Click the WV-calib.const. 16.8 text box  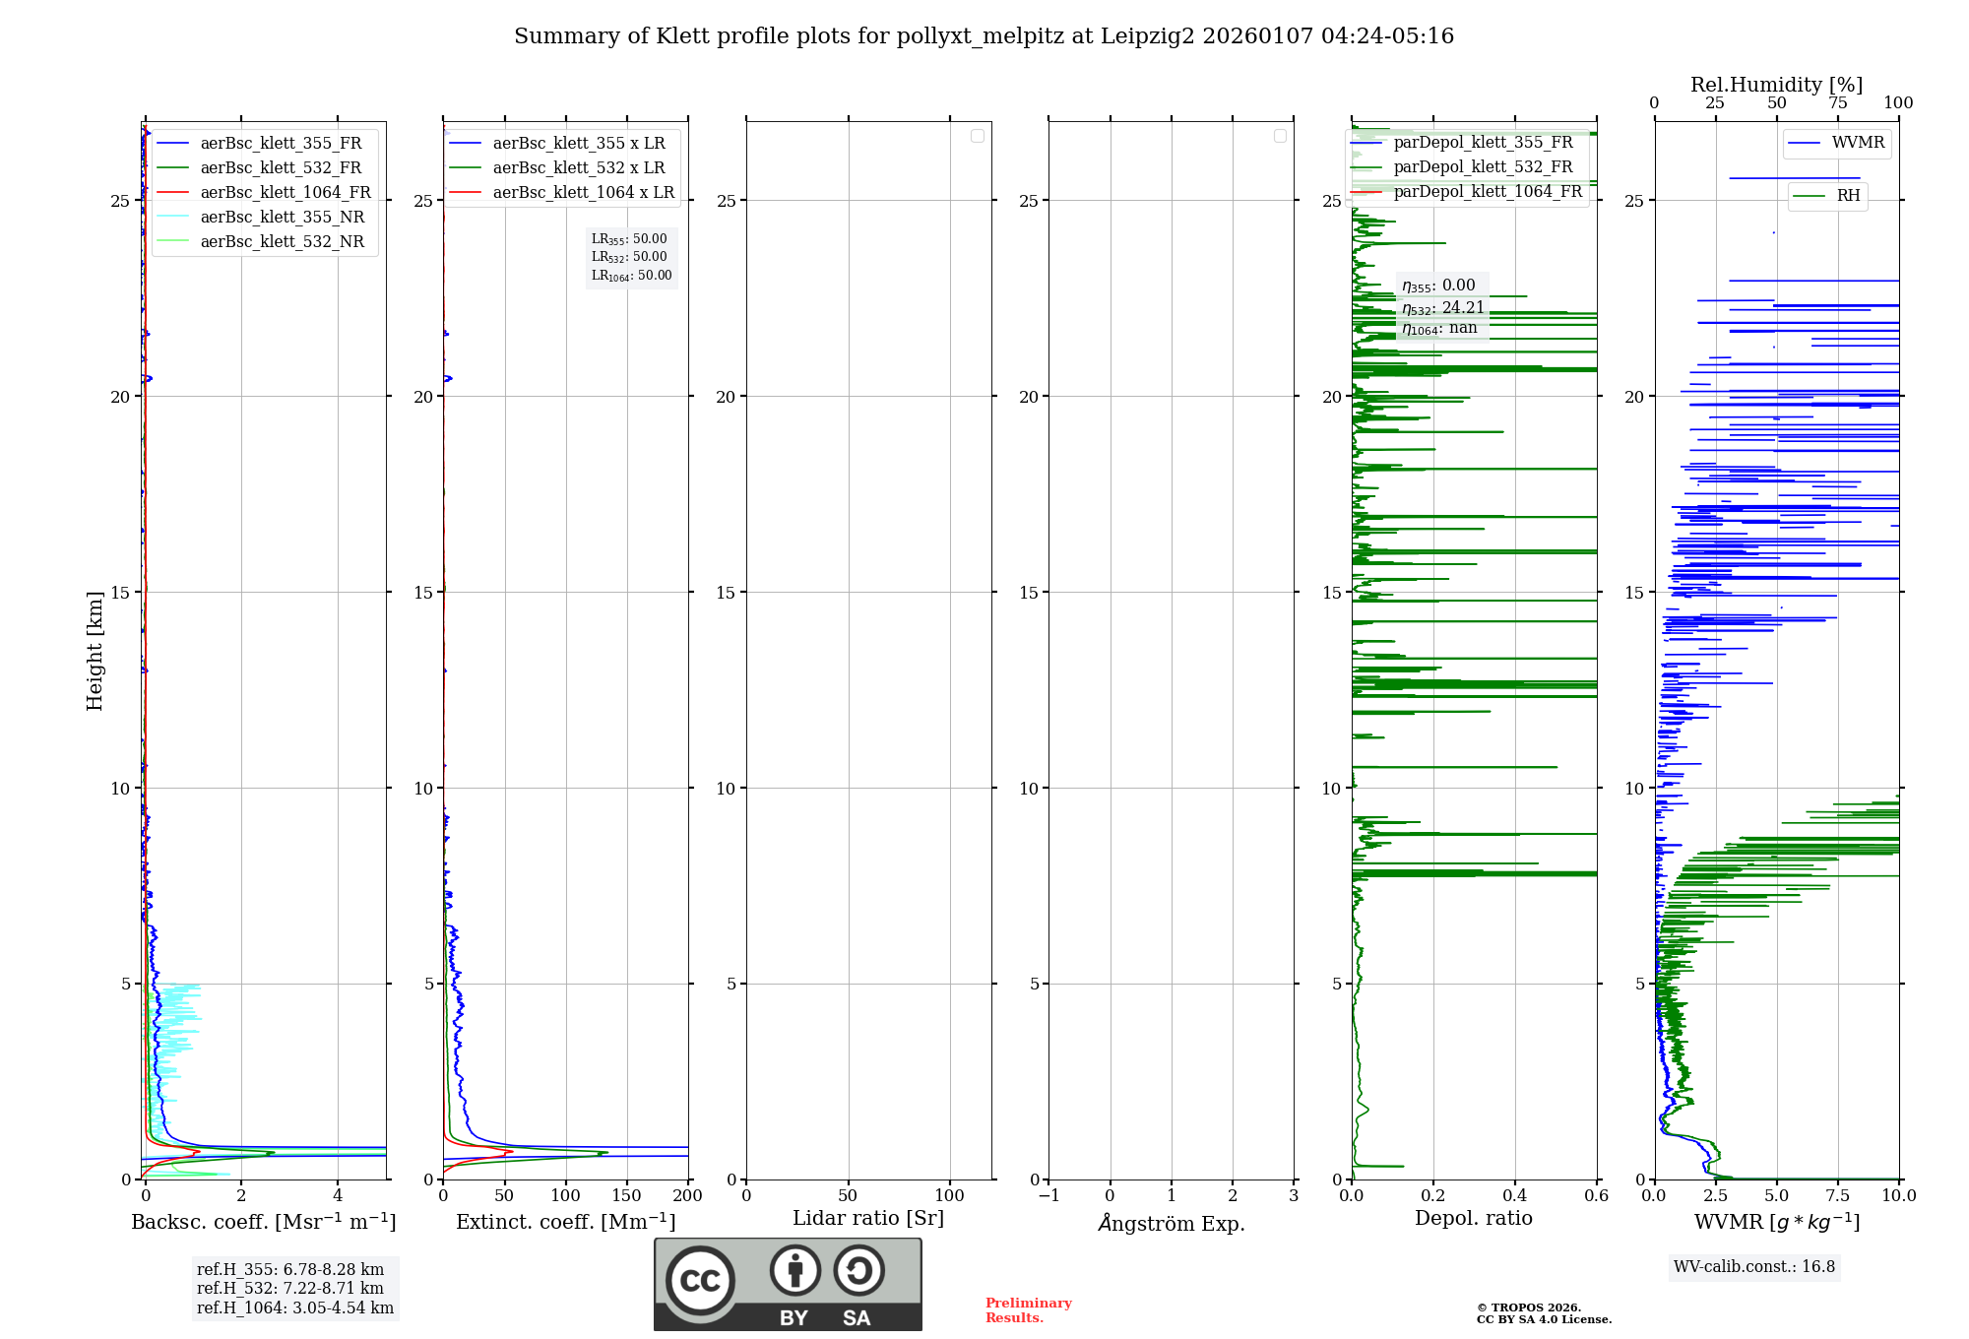[x=1753, y=1267]
